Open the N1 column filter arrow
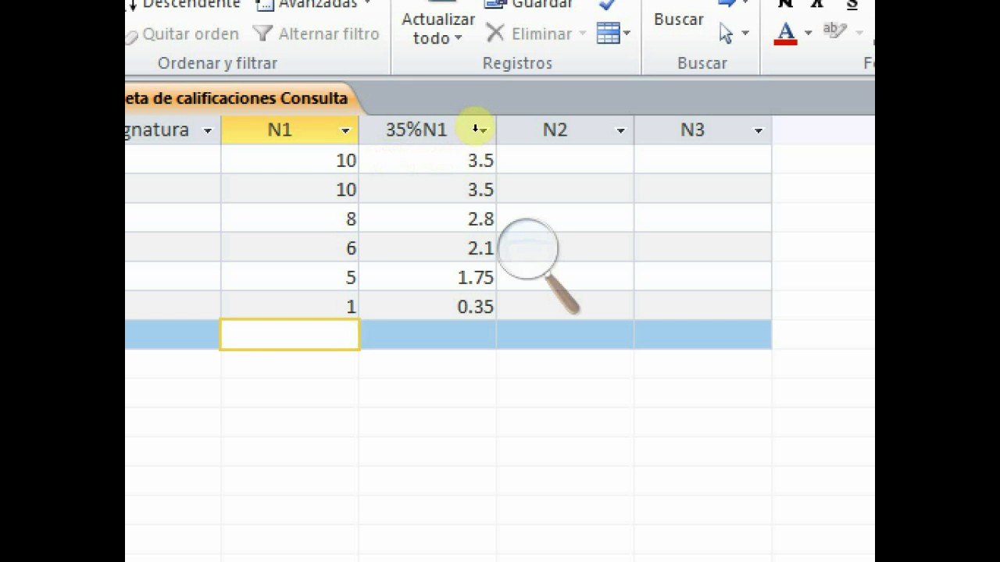Viewport: 1000px width, 562px height. (x=345, y=130)
